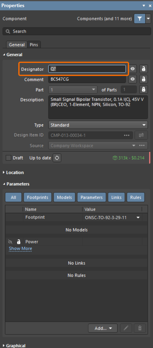Click the delete trash icon in Parameters
The width and height of the screenshot is (153, 348).
(140, 328)
